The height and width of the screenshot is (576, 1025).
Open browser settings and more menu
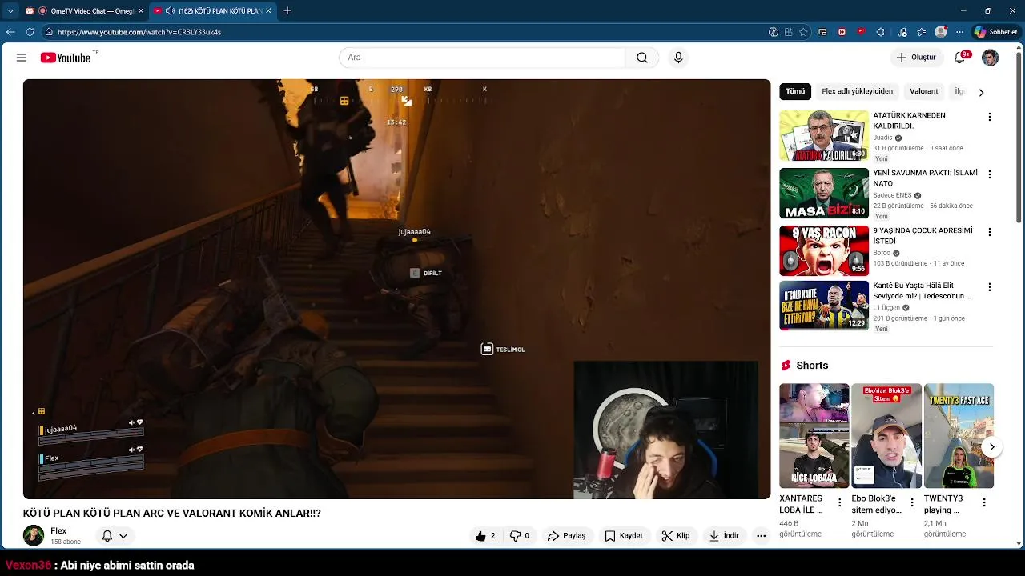(x=959, y=32)
